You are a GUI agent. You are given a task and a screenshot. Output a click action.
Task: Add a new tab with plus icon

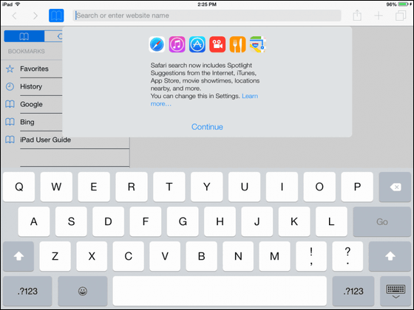tap(379, 15)
